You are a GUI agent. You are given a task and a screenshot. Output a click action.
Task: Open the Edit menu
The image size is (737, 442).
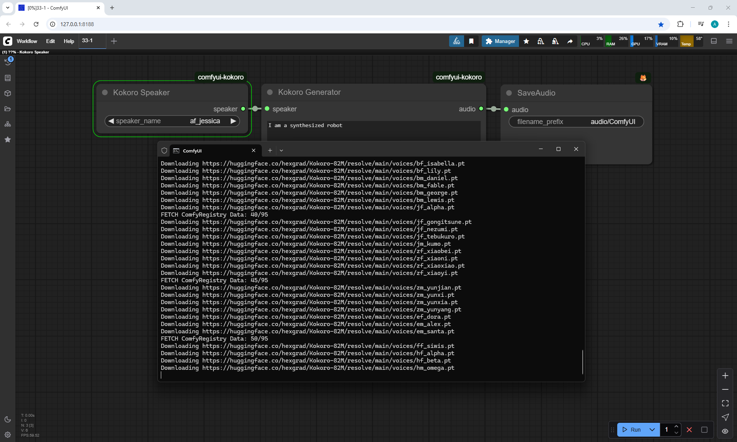[50, 41]
